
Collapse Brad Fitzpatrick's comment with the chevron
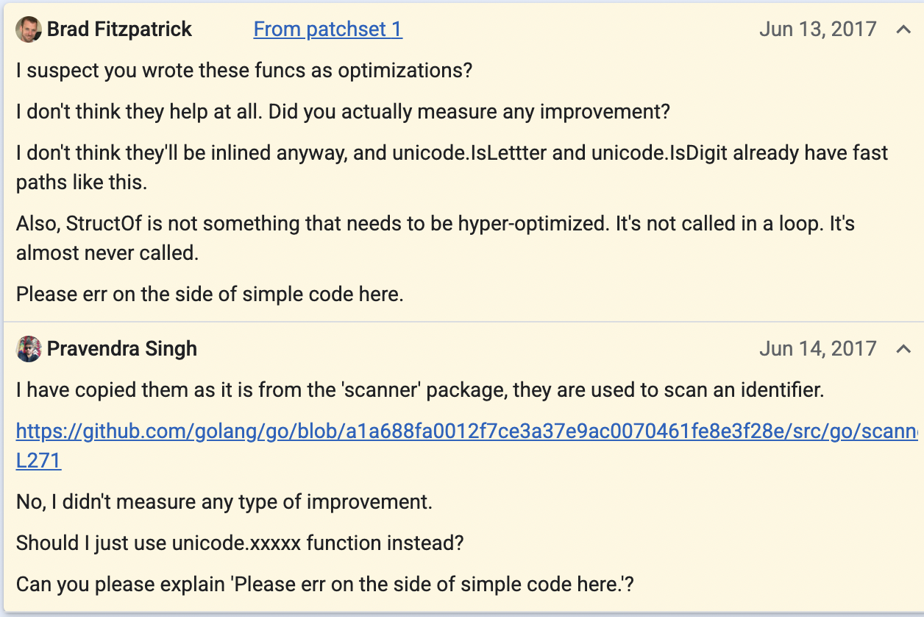pyautogui.click(x=903, y=29)
